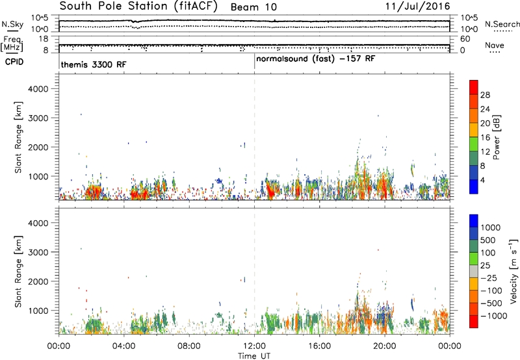Image resolution: width=520 pixels, height=360 pixels.
Task: Click the '3000' tick on the velocity panel range axis
Action: pos(38,252)
